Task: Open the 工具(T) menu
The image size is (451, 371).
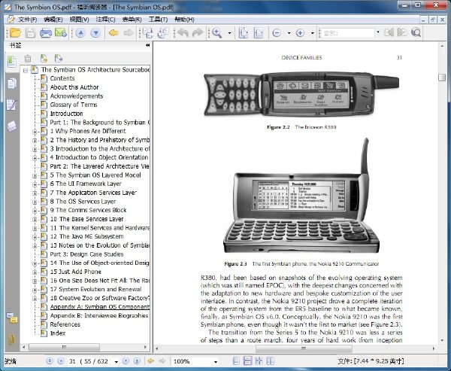Action: click(158, 20)
